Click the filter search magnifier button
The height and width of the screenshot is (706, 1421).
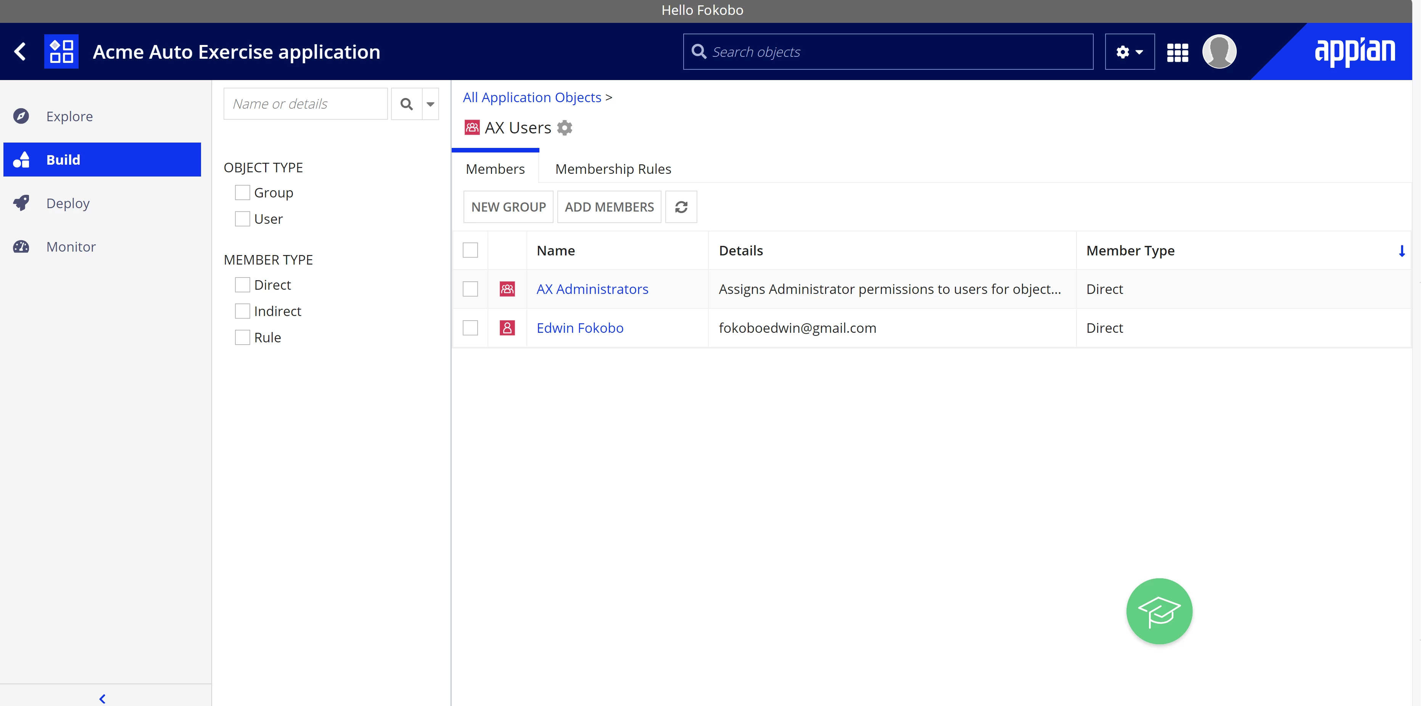(x=407, y=104)
